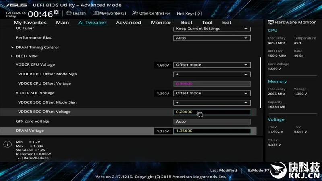This screenshot has width=322, height=181.
Task: Click the GFX core voltage field
Action: click(x=212, y=121)
